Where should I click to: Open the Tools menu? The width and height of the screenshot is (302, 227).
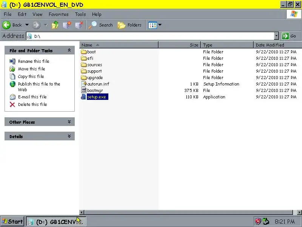[x=80, y=14]
